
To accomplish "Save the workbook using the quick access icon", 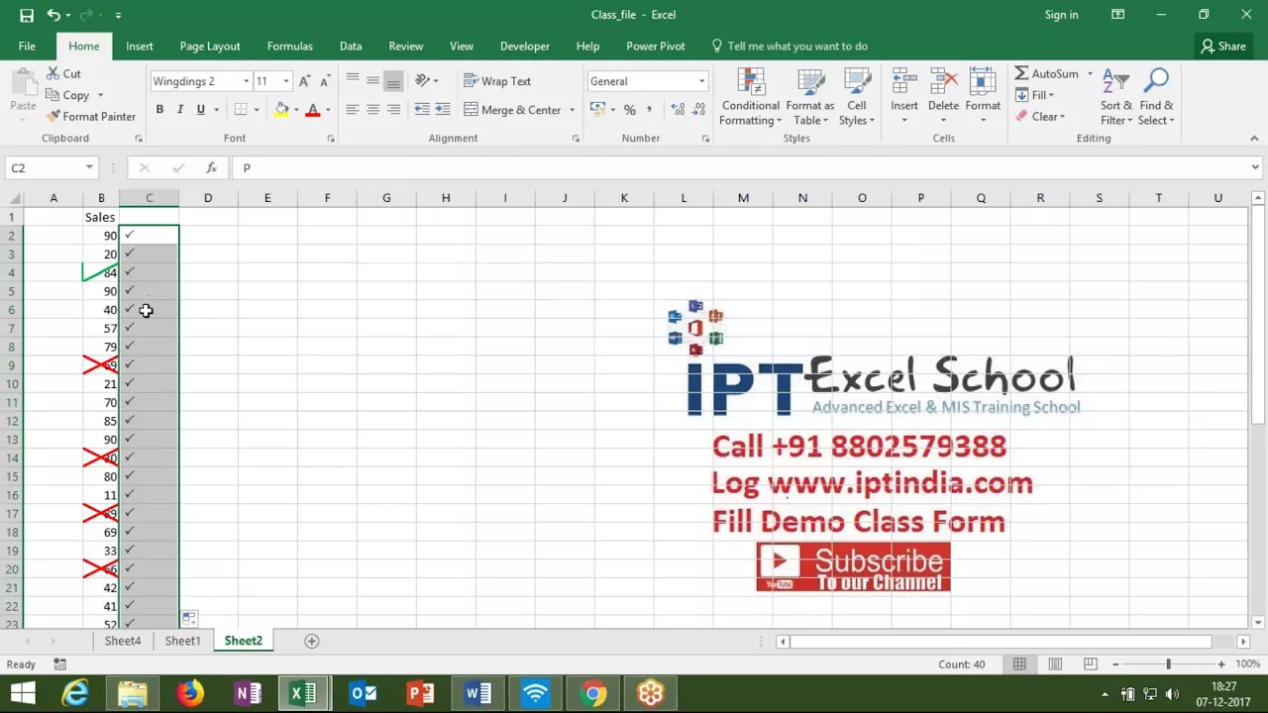I will coord(27,15).
